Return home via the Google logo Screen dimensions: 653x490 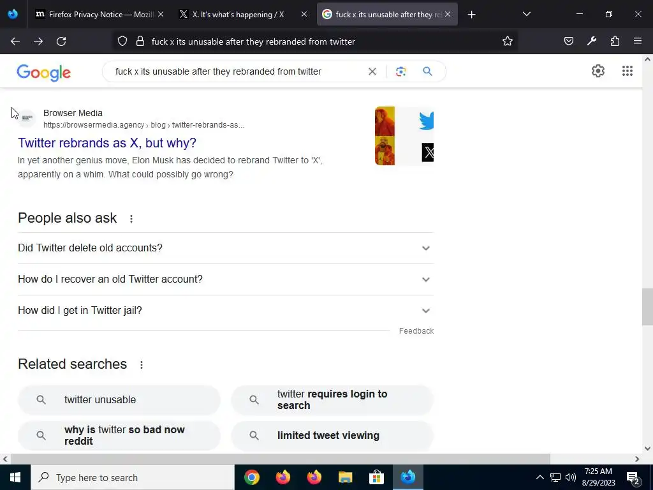(x=44, y=73)
